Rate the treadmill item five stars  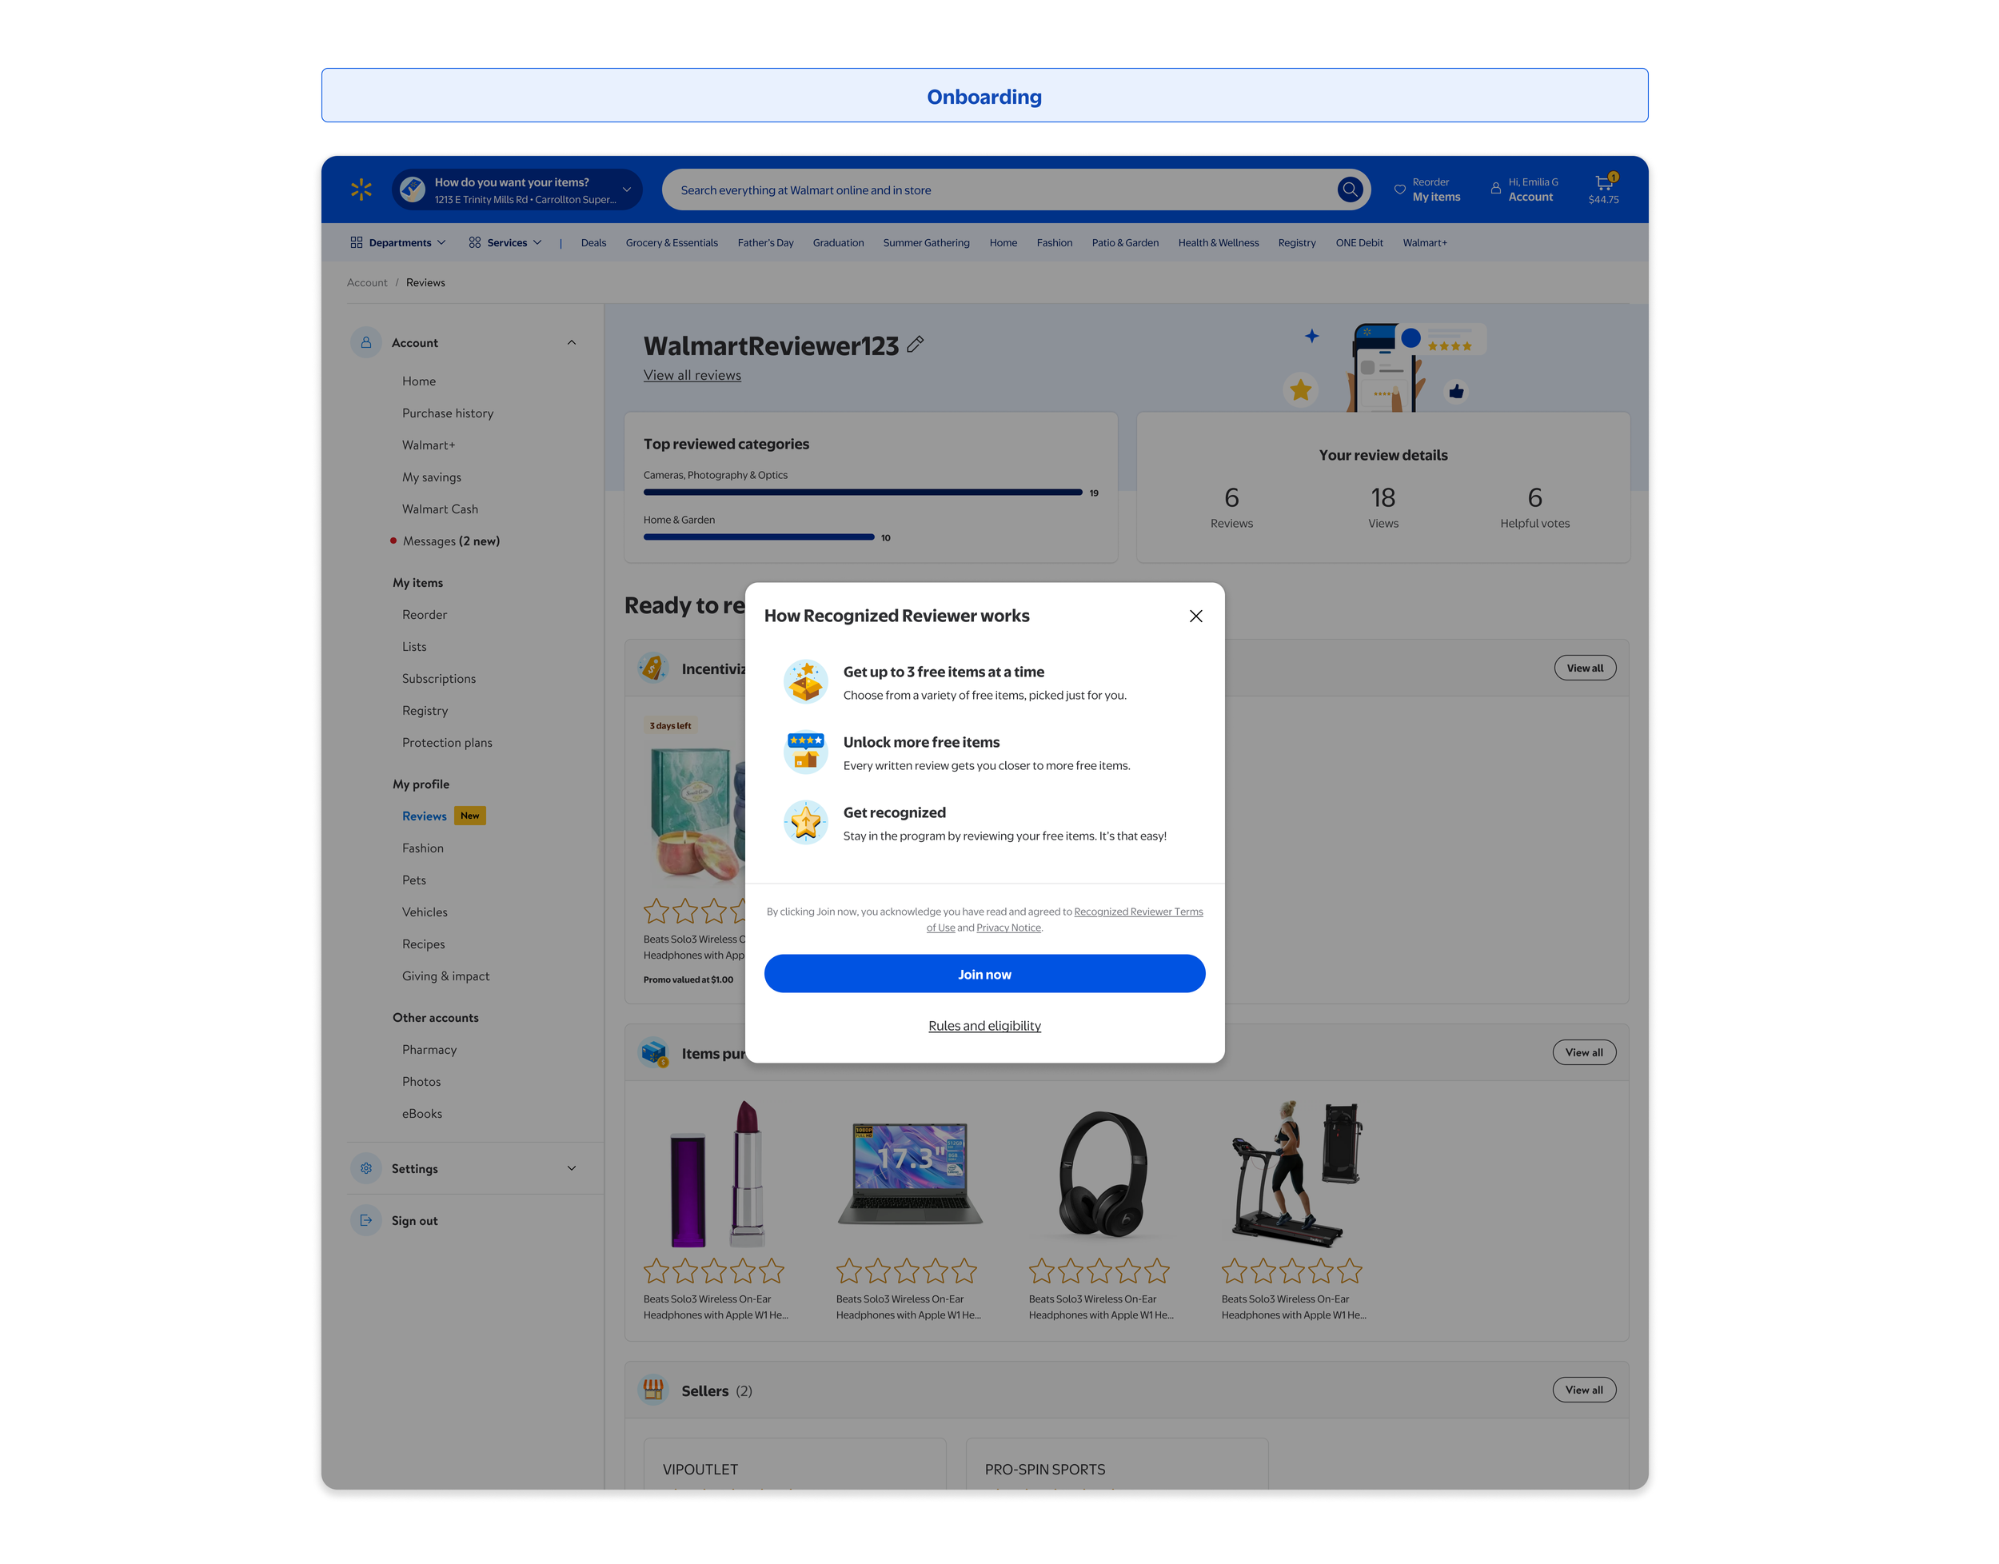pyautogui.click(x=1350, y=1271)
